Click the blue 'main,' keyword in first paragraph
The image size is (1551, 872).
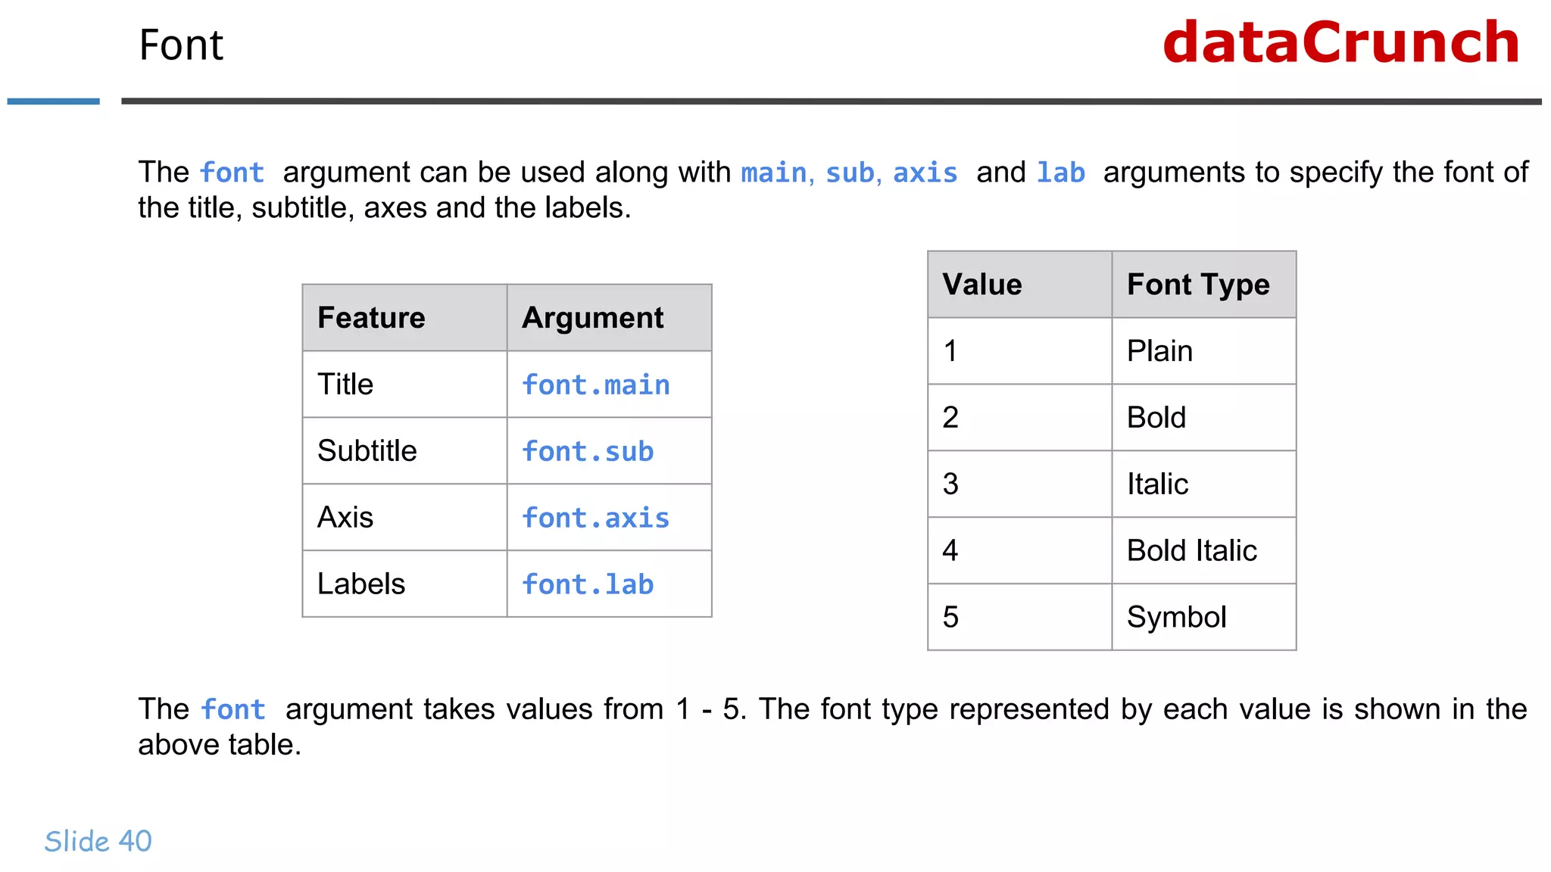pyautogui.click(x=778, y=173)
